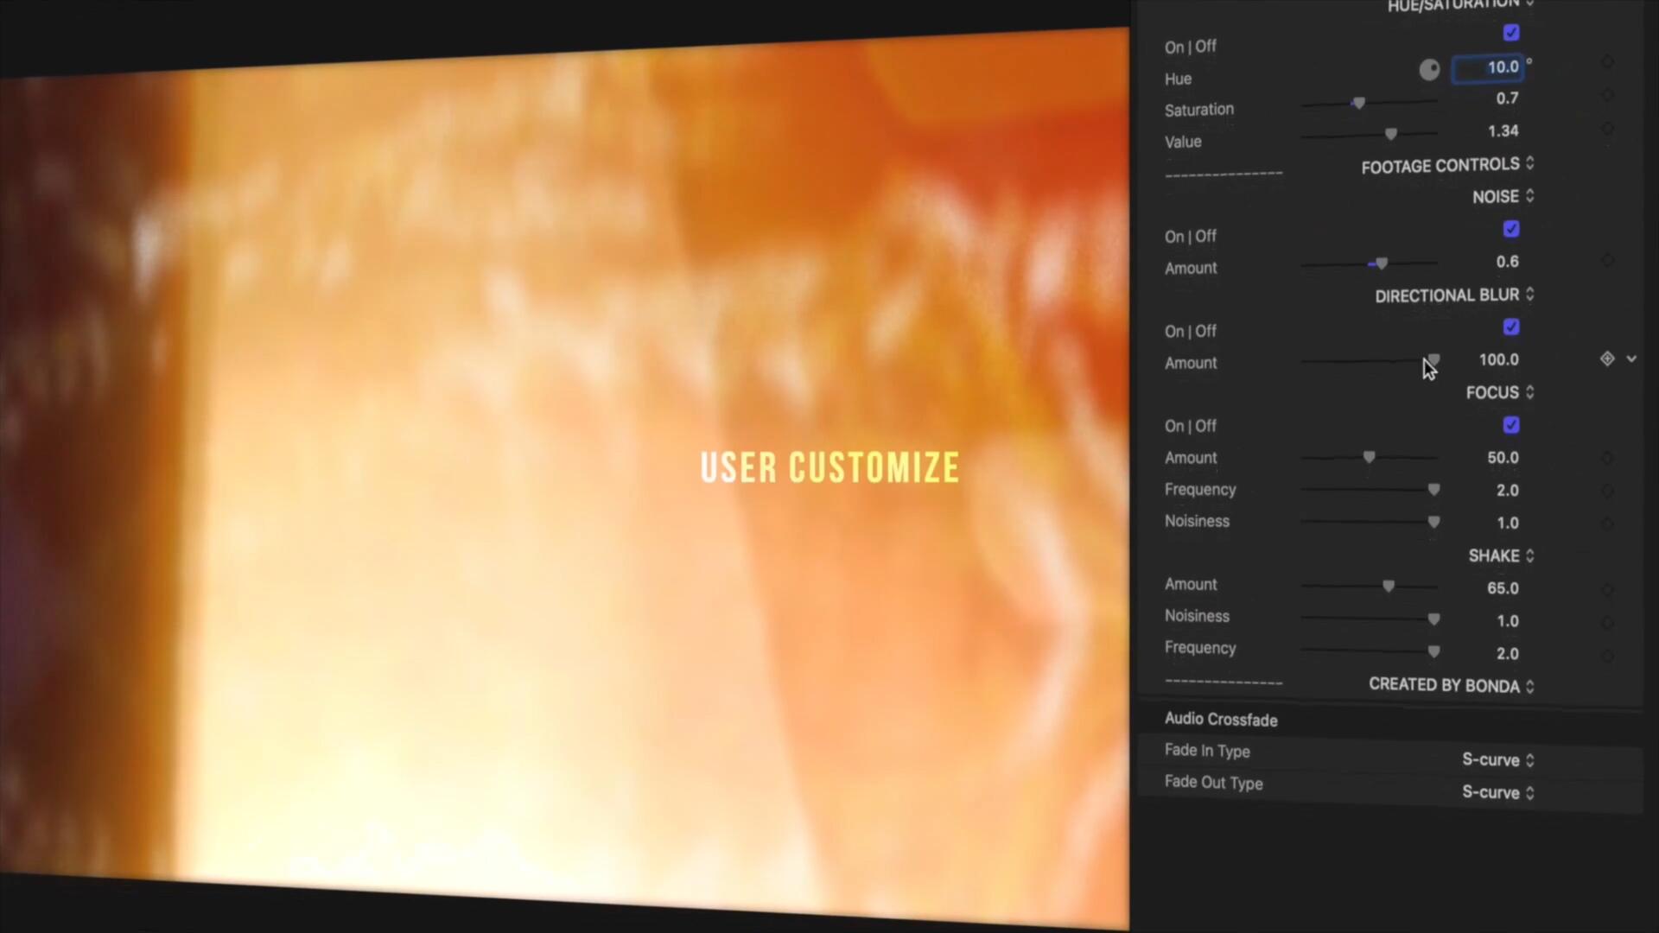Adjust the Shake Frequency slider handle
1659x933 pixels.
tap(1433, 652)
